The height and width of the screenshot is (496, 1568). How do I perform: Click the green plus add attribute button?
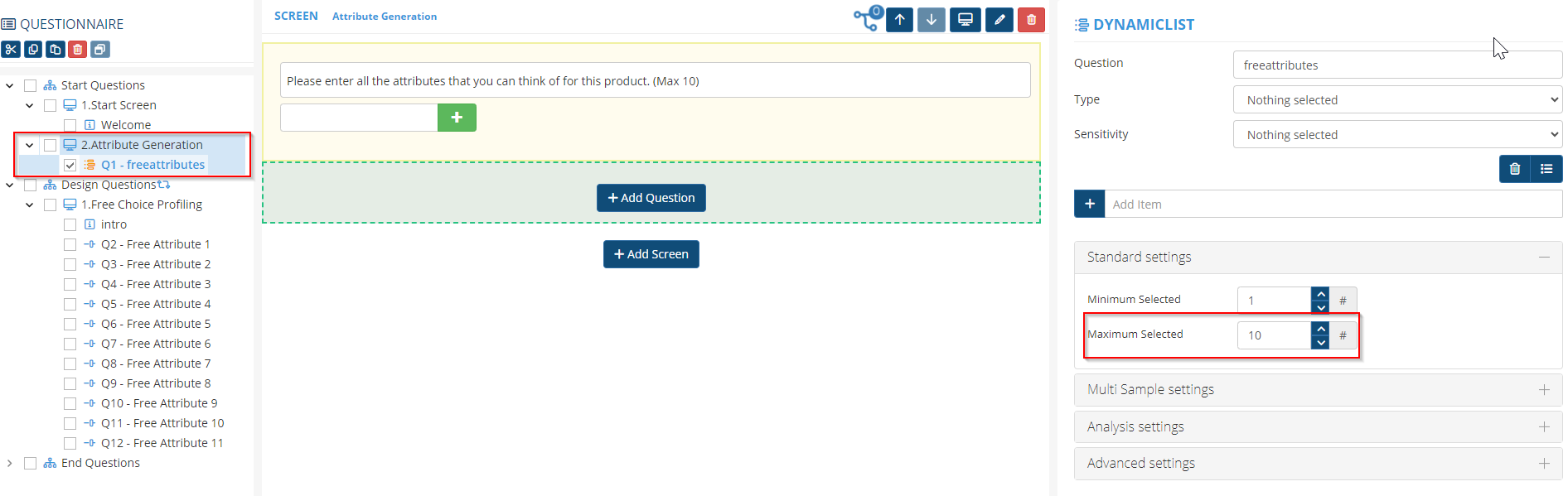457,118
